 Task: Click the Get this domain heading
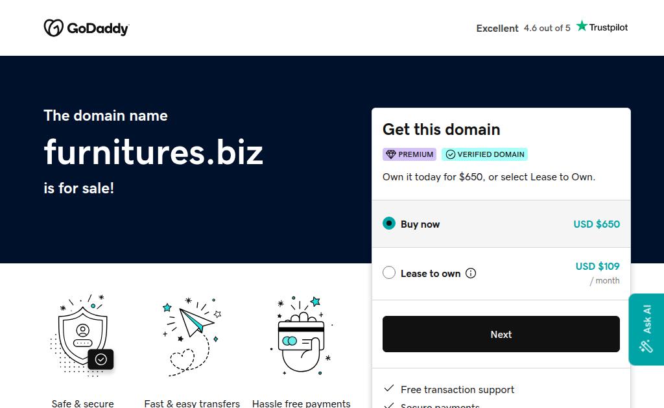(441, 129)
